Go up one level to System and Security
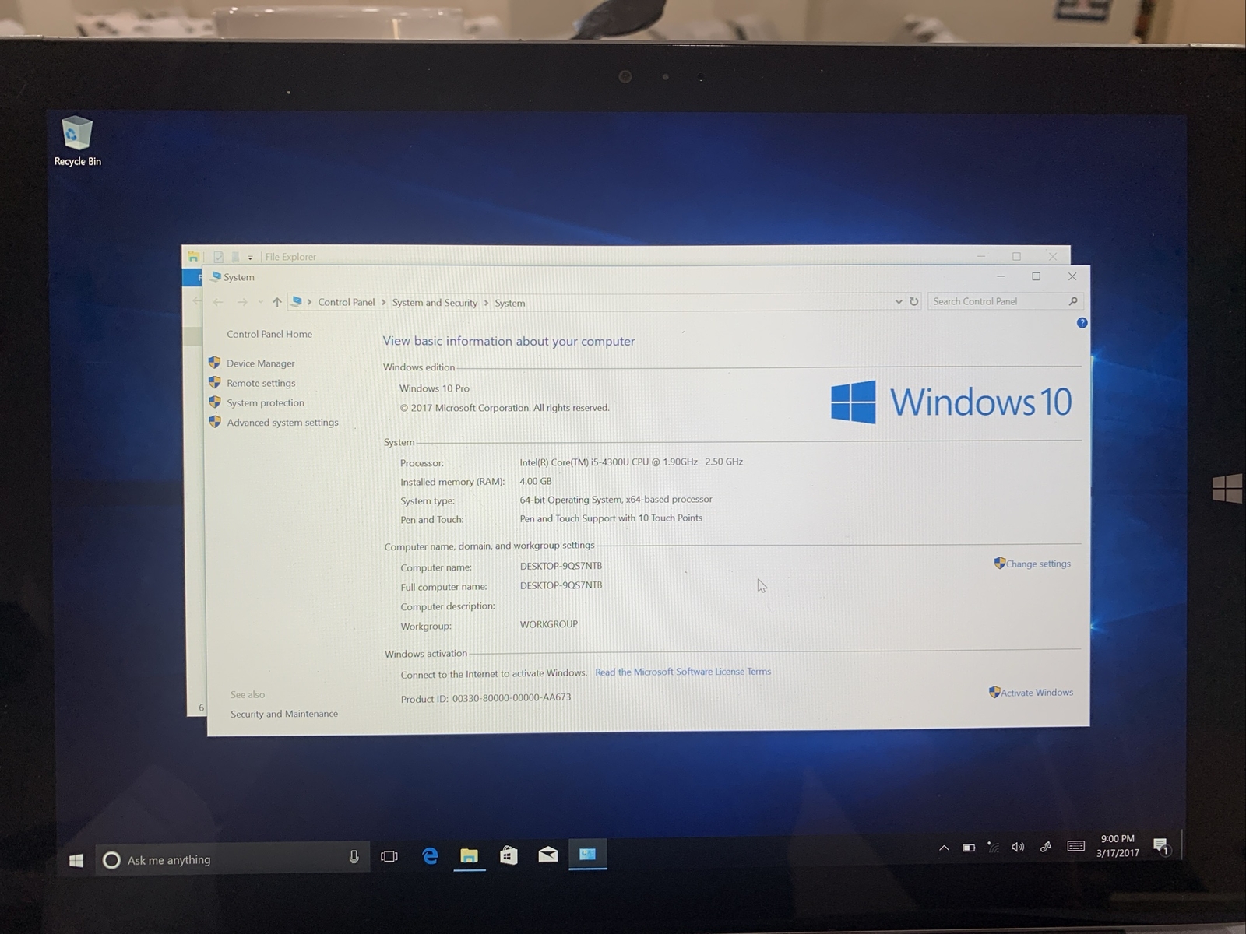 [277, 302]
